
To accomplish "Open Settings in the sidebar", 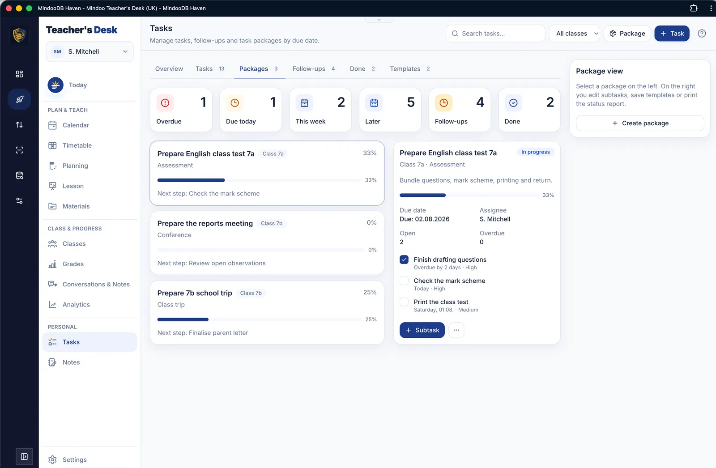I will click(89, 459).
